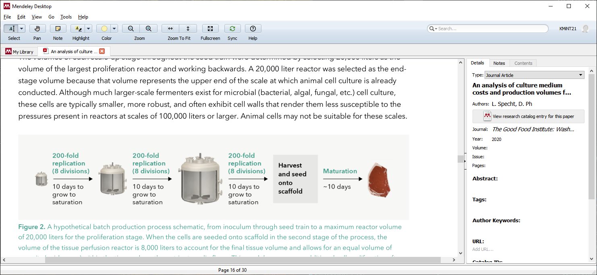Switch to the Contents tab
This screenshot has height=275, width=597.
pyautogui.click(x=523, y=63)
